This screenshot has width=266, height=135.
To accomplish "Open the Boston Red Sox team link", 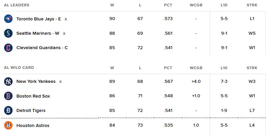I will click(x=33, y=96).
